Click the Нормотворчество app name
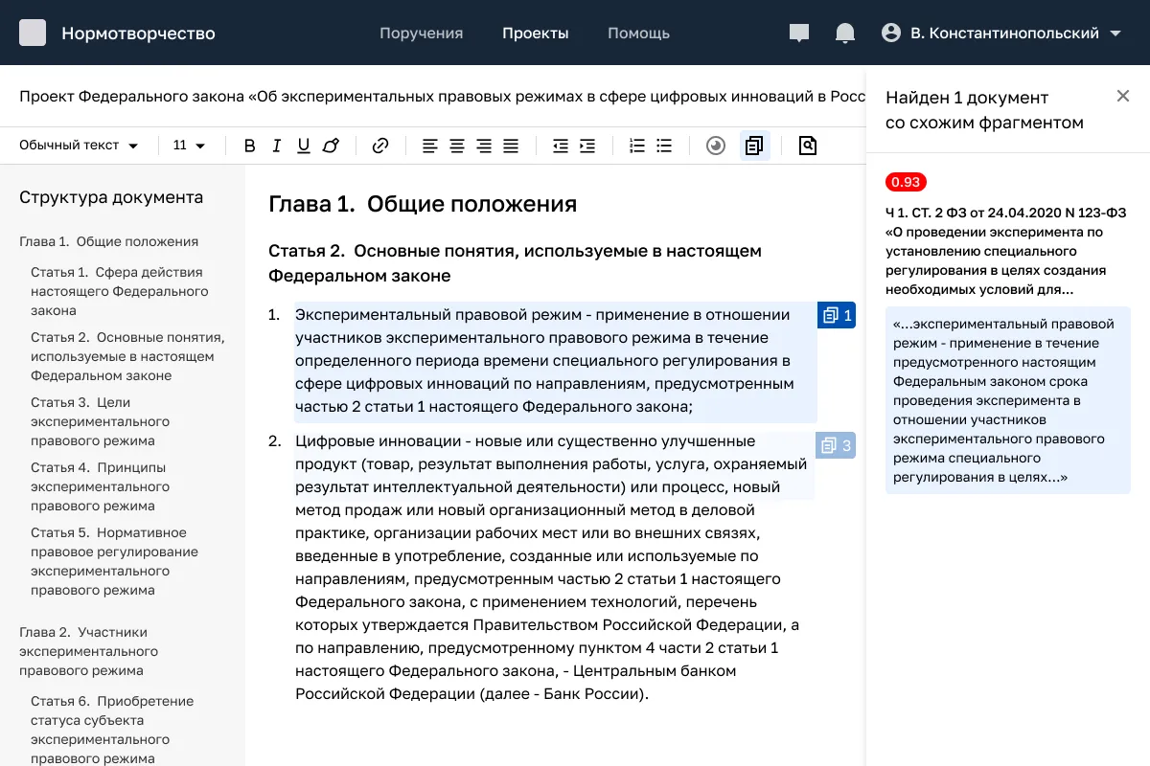The height and width of the screenshot is (766, 1150). tap(138, 34)
